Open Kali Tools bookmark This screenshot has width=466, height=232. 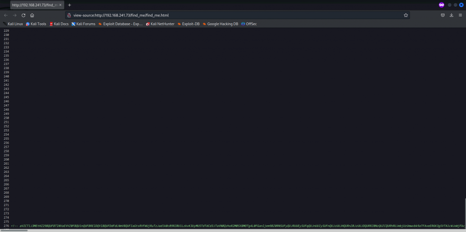point(36,24)
